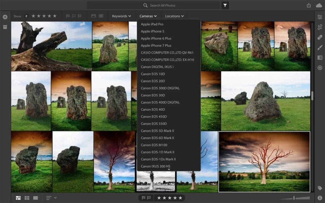Viewport: 325px width, 203px height.
Task: Select the Radial Gradient tool
Action: (320, 68)
